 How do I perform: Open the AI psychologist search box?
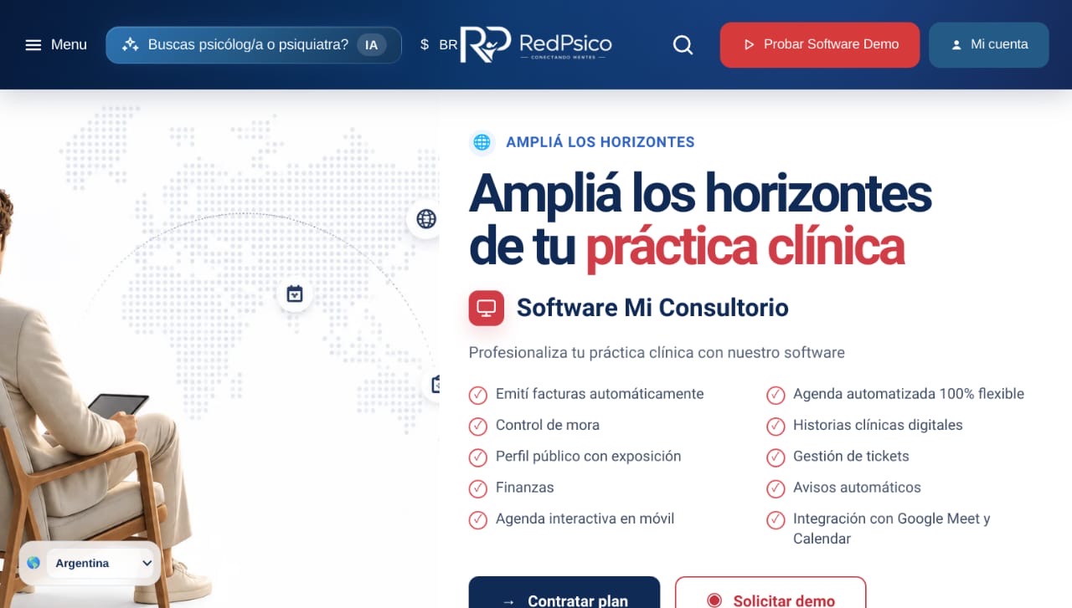(x=254, y=45)
